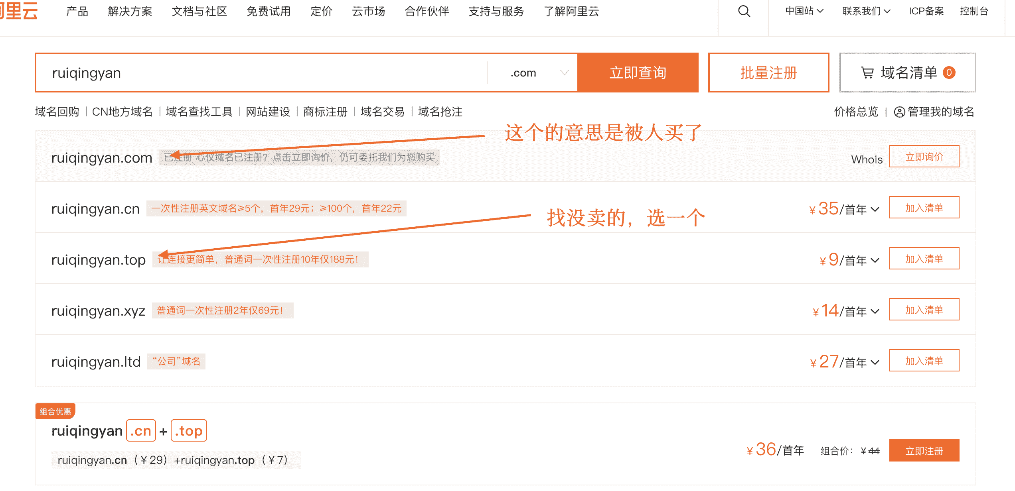Open the 解决方案 menu
1015x491 pixels.
130,11
